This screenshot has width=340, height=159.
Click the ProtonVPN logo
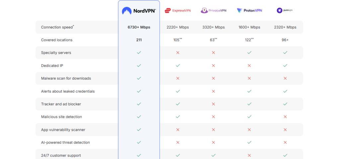(249, 11)
